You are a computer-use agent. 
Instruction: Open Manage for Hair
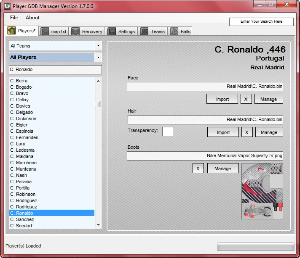click(269, 132)
